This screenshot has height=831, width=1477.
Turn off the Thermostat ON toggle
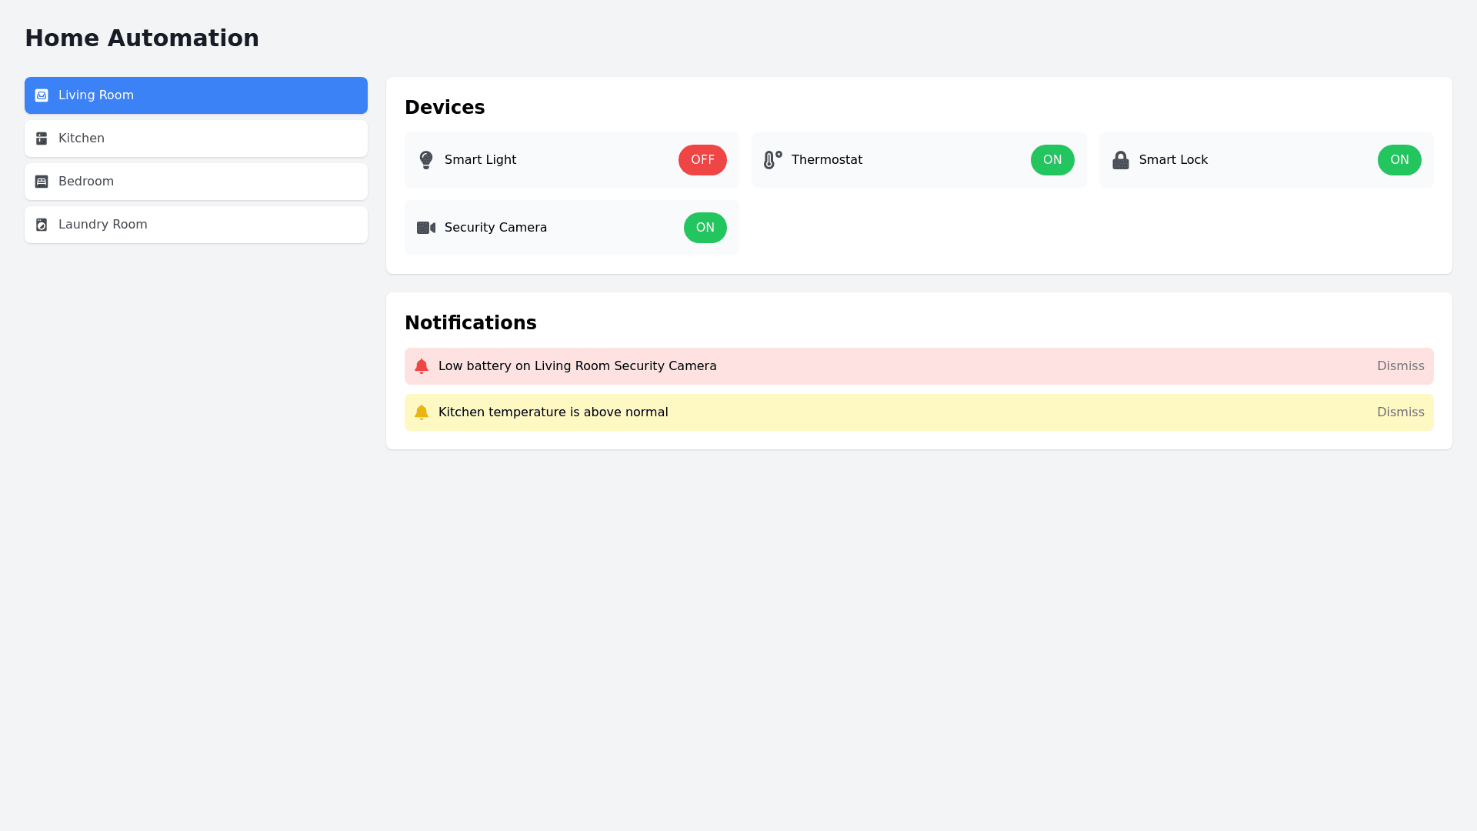pyautogui.click(x=1052, y=160)
